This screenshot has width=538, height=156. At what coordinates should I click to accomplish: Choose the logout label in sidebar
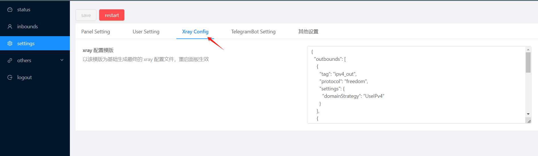click(24, 77)
